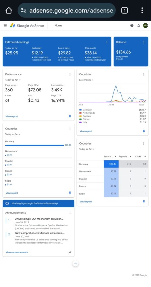Open Countries bar chart card options menu

[x=70, y=129]
